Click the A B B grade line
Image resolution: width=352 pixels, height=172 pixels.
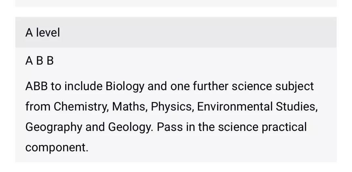pos(39,61)
